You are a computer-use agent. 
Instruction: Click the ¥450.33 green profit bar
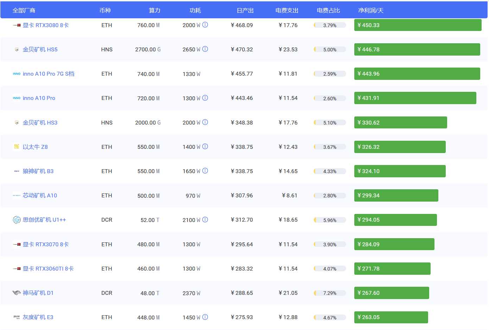tap(418, 25)
